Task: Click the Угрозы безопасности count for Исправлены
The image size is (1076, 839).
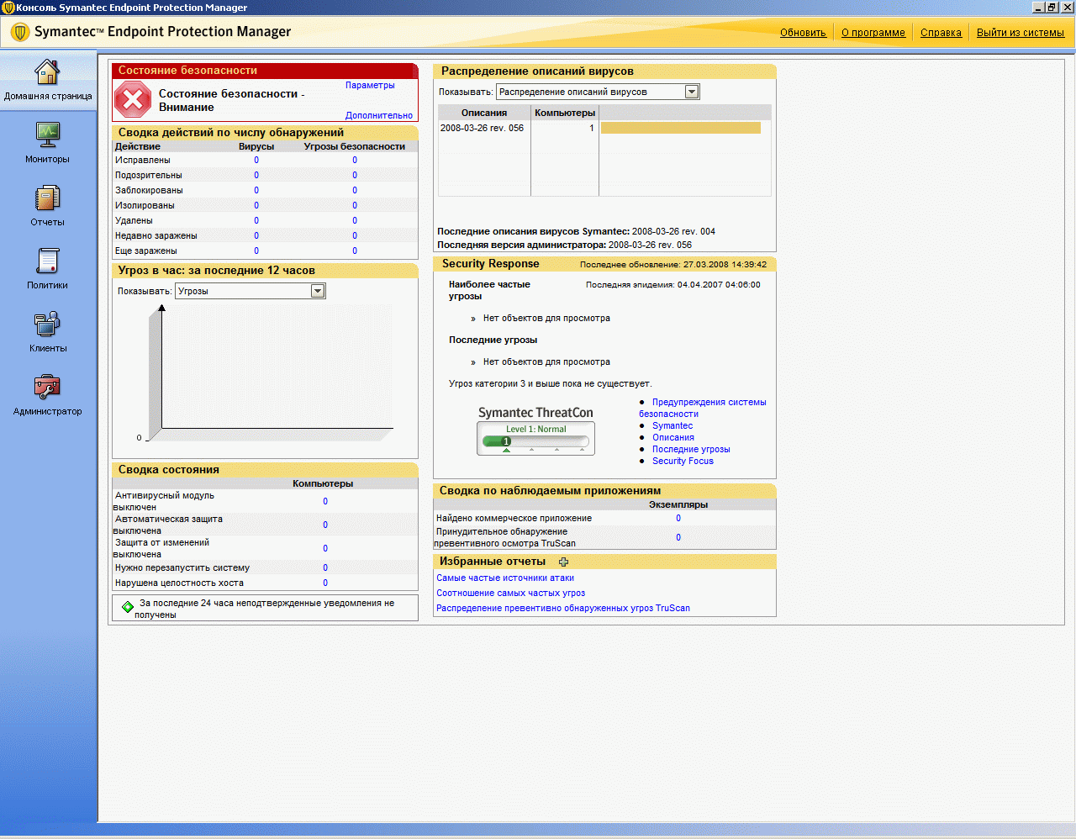Action: tap(355, 160)
